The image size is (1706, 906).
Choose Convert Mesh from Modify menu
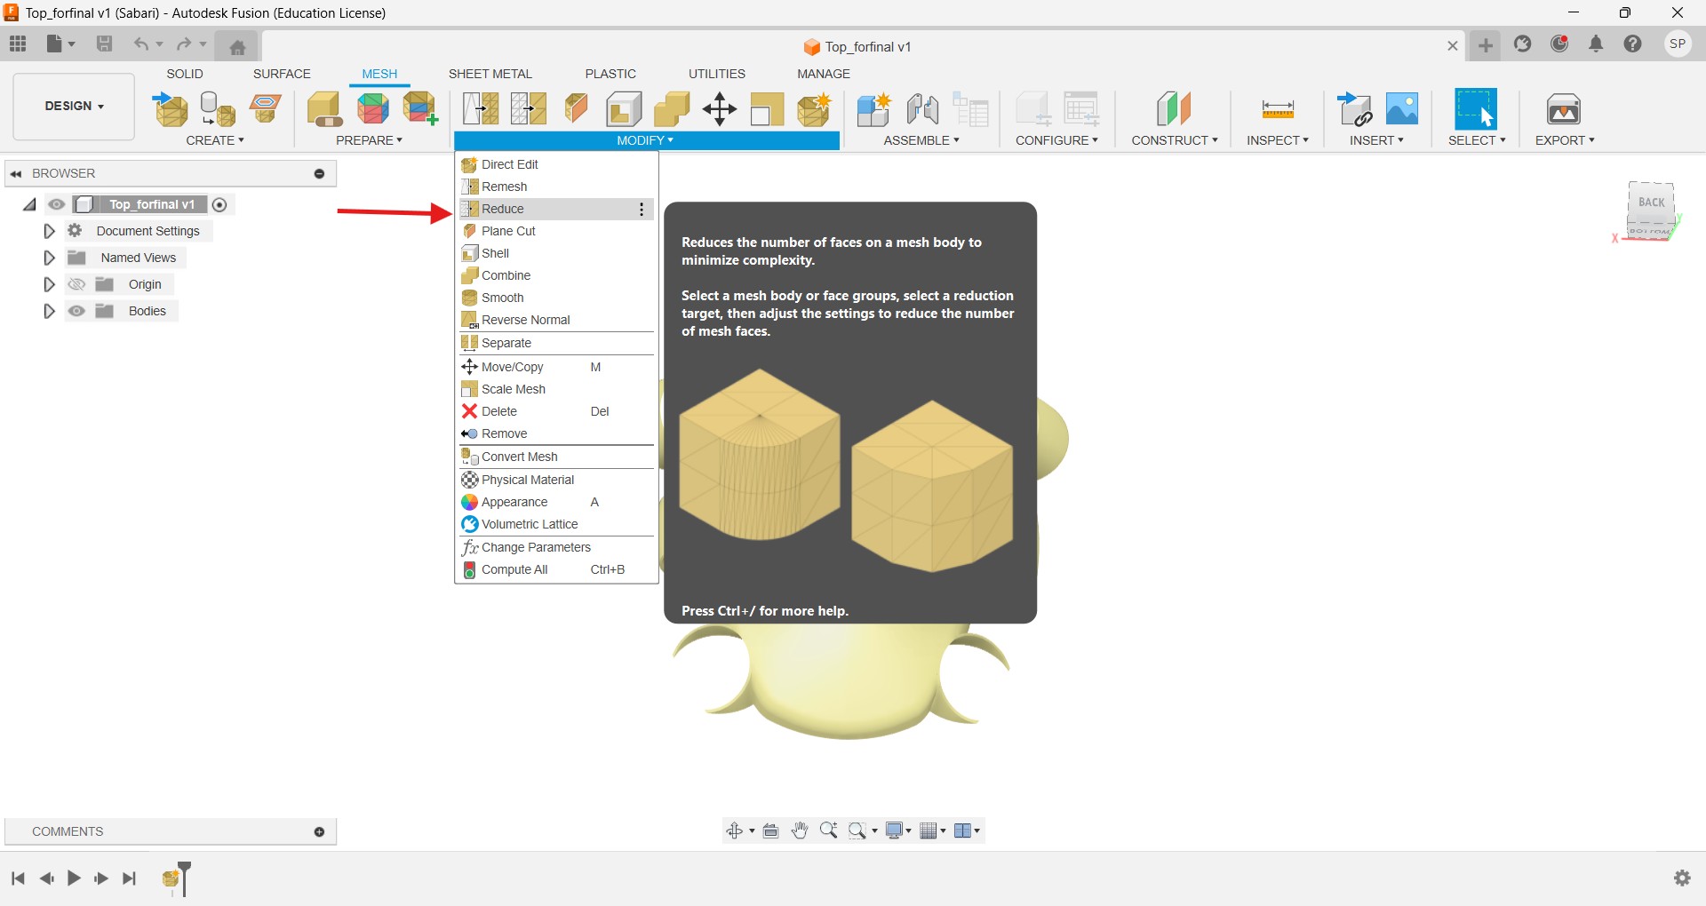[557, 457]
